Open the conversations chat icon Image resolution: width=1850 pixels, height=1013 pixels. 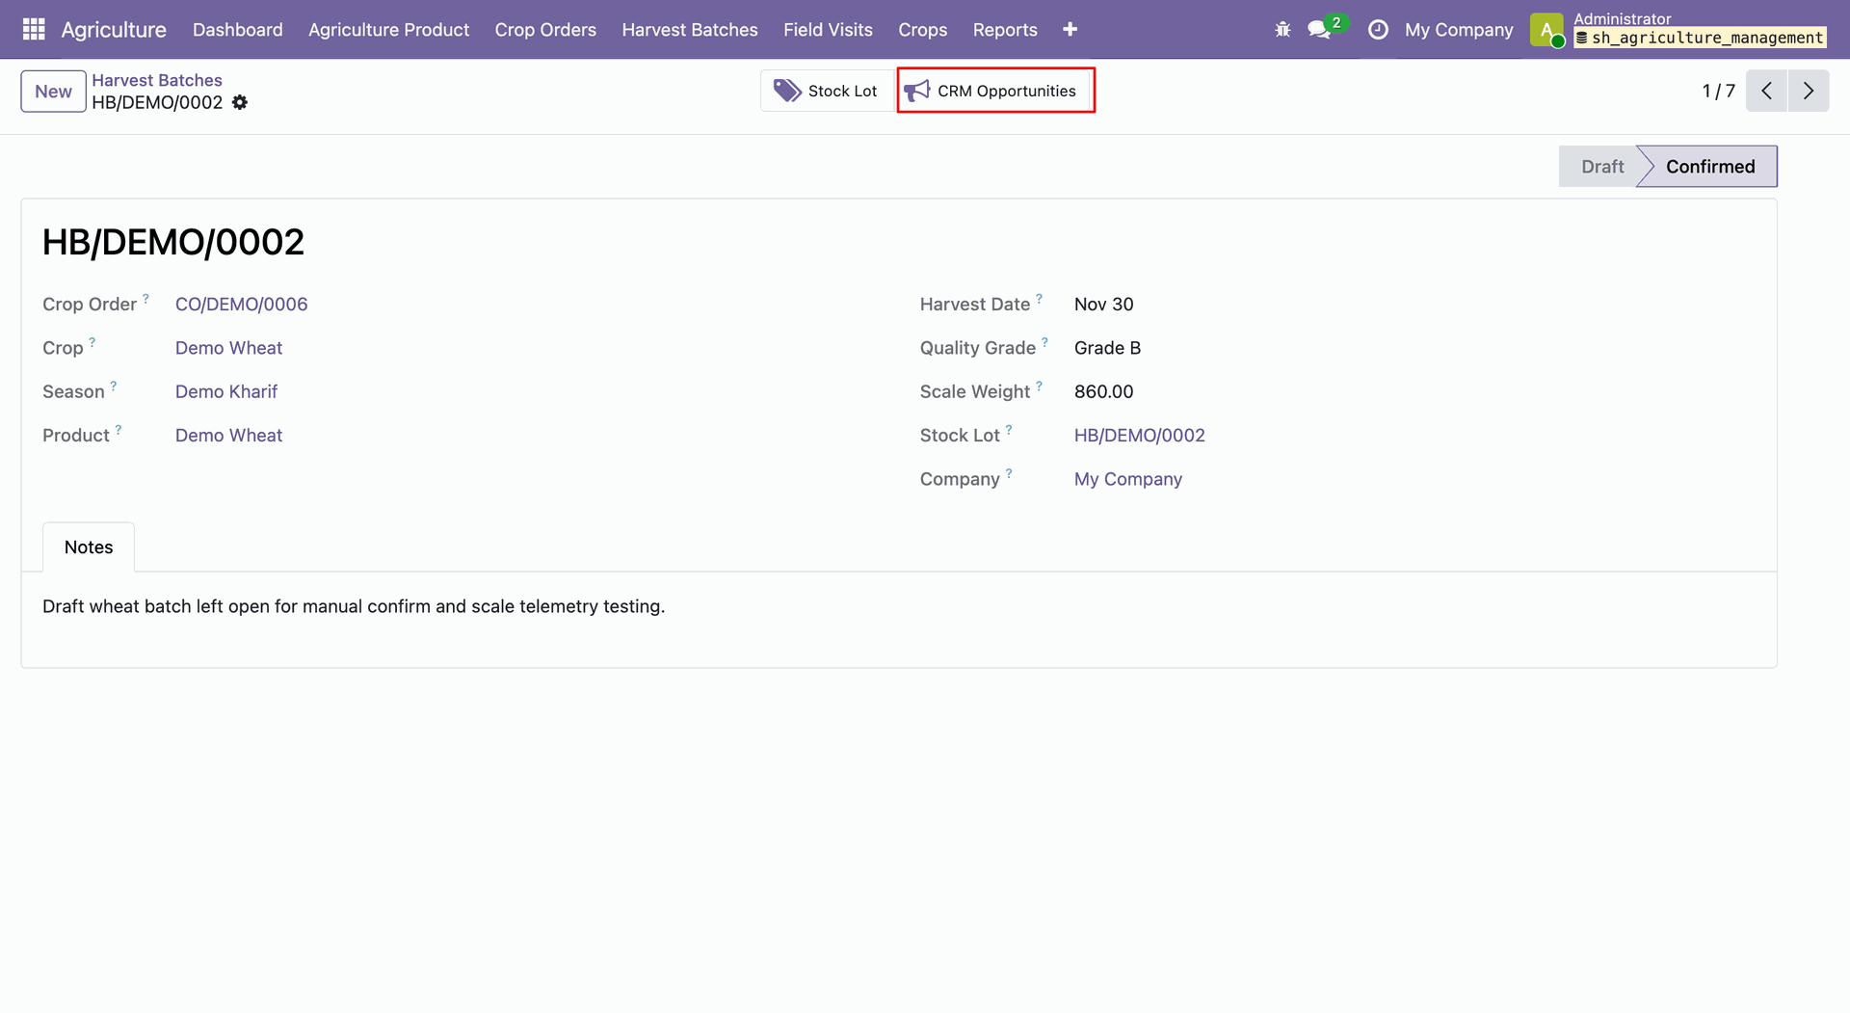pos(1320,30)
